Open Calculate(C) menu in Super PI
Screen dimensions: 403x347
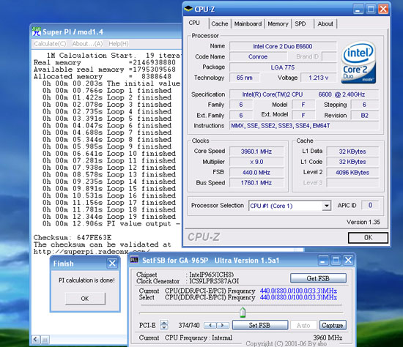[x=50, y=44]
